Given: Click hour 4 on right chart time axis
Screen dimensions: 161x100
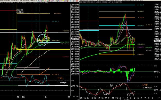Looking at the screenshot, I should 134,98.
